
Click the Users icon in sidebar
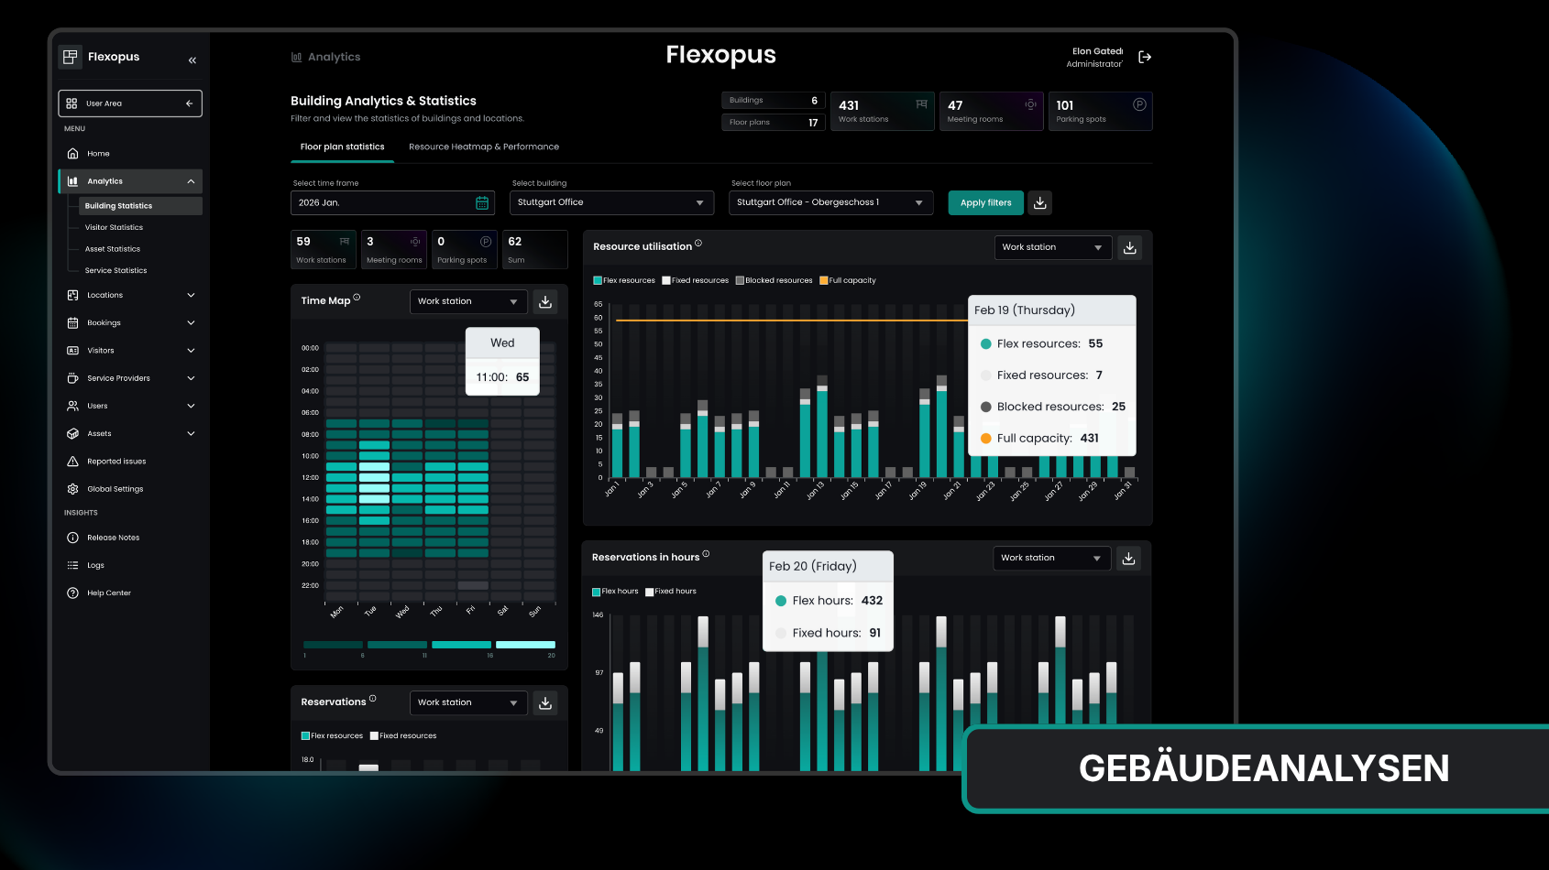point(72,406)
